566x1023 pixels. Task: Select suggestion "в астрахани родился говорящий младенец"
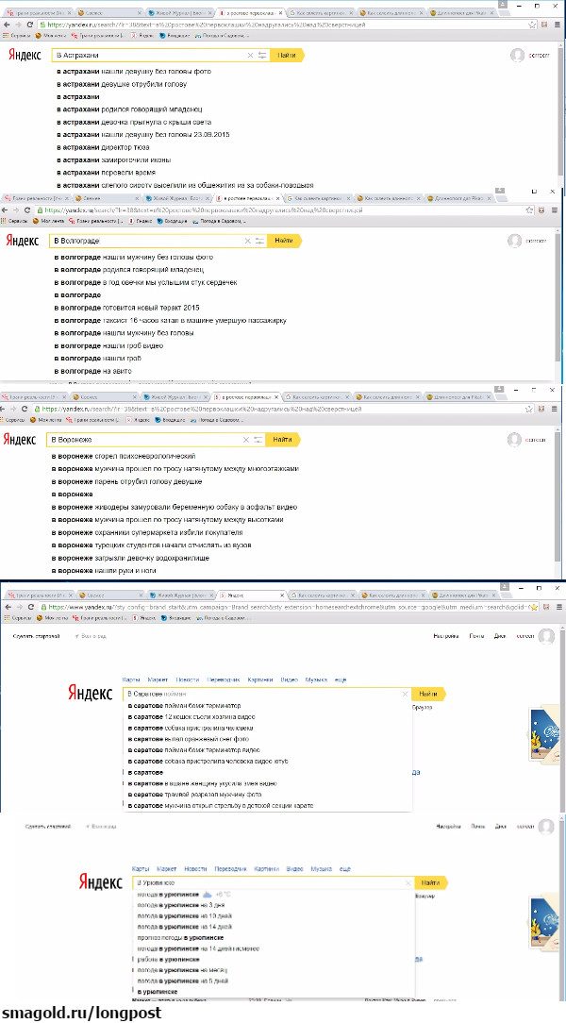130,109
